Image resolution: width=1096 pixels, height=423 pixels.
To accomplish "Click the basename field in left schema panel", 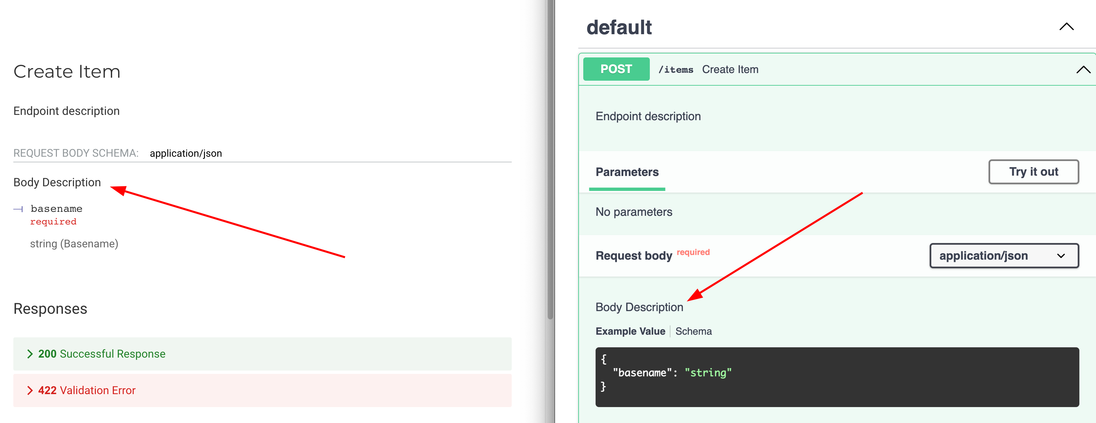I will click(56, 209).
